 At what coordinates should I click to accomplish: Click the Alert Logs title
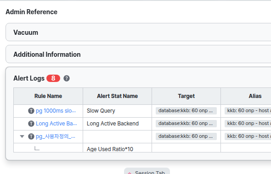tap(29, 78)
